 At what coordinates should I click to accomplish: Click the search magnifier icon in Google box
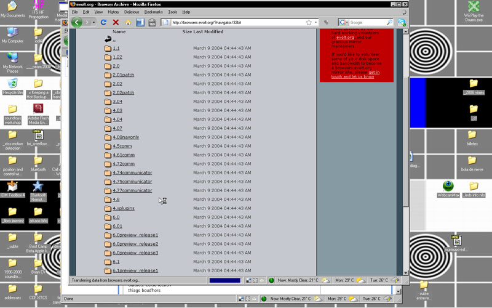coord(389,22)
